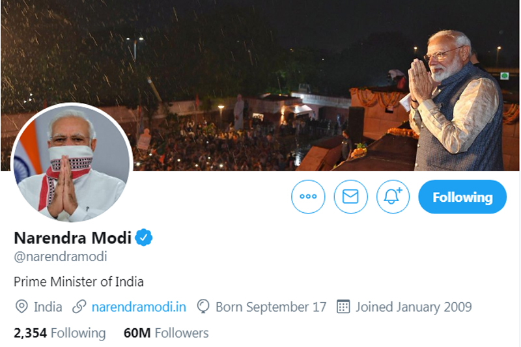
Task: Open the header banner photo
Action: pos(293,72)
